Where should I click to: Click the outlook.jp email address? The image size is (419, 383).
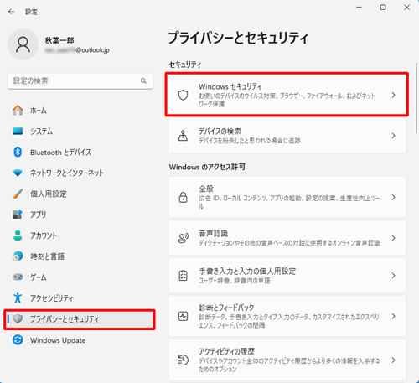(77, 50)
